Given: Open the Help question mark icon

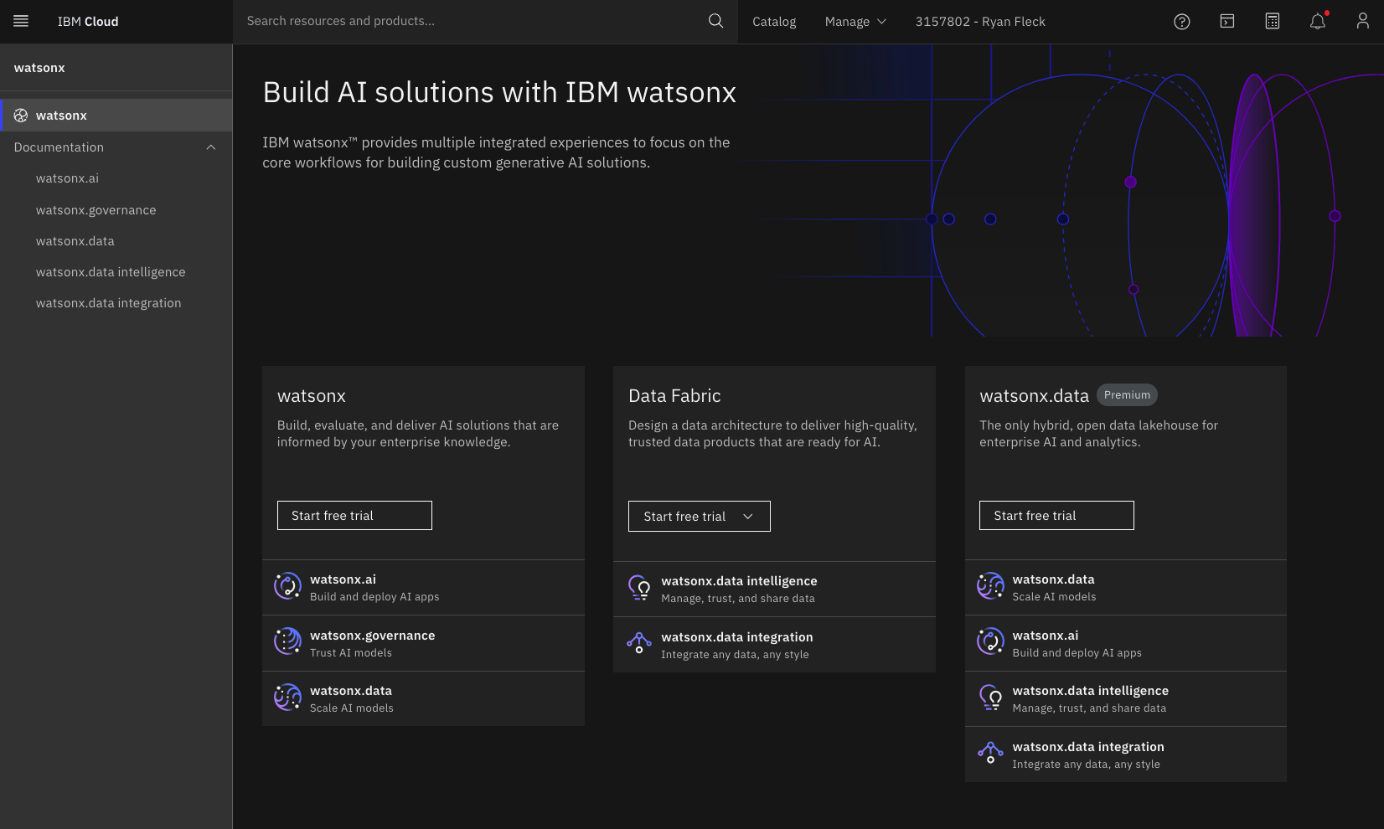Looking at the screenshot, I should coord(1181,22).
